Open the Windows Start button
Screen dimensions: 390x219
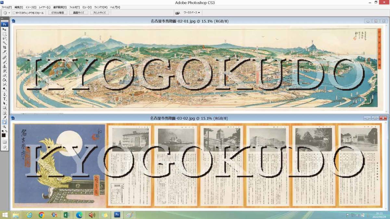point(5,215)
